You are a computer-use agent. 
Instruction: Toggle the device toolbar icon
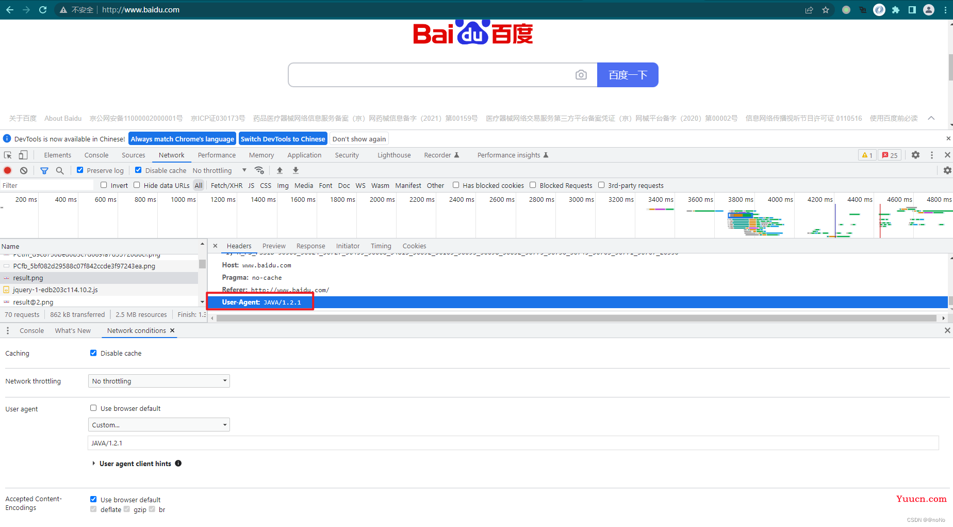coord(23,155)
